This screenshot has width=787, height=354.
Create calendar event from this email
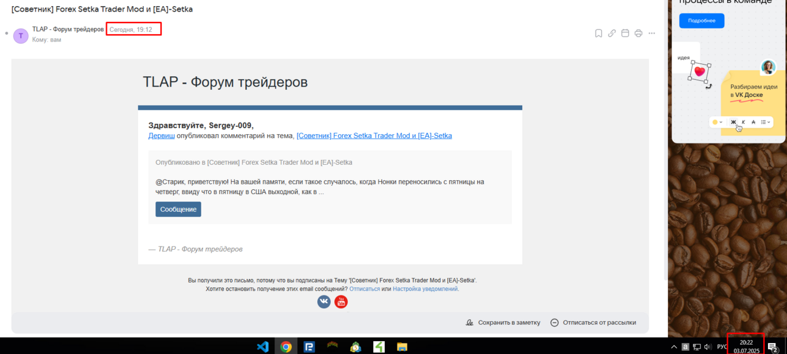pyautogui.click(x=625, y=34)
